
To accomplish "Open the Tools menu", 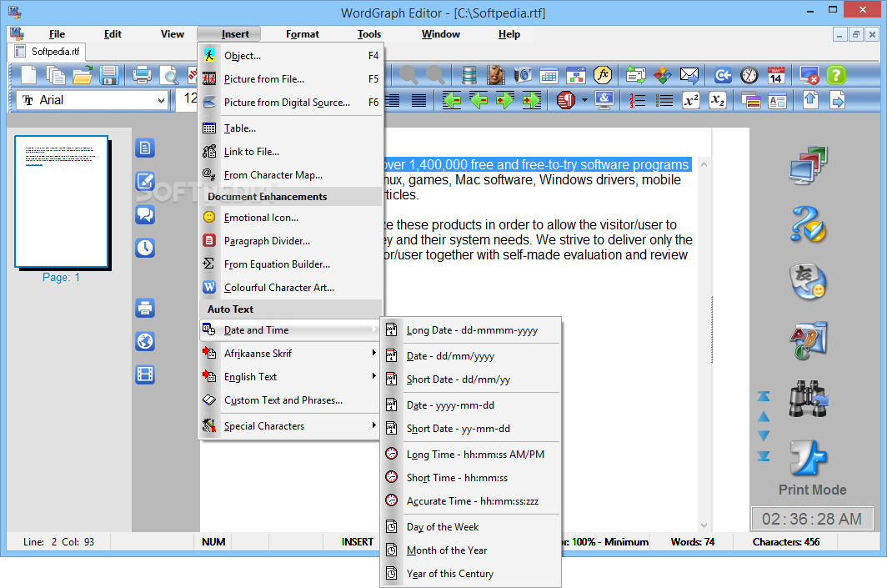I will 368,34.
